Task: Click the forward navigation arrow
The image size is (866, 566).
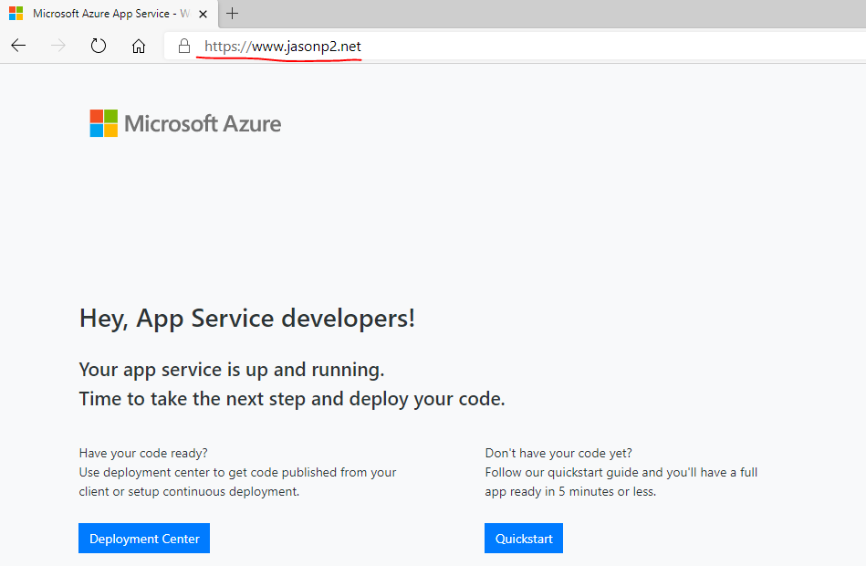Action: pos(59,47)
